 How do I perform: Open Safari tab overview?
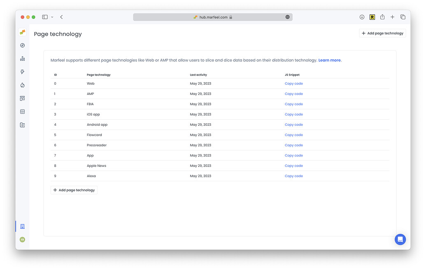[403, 17]
